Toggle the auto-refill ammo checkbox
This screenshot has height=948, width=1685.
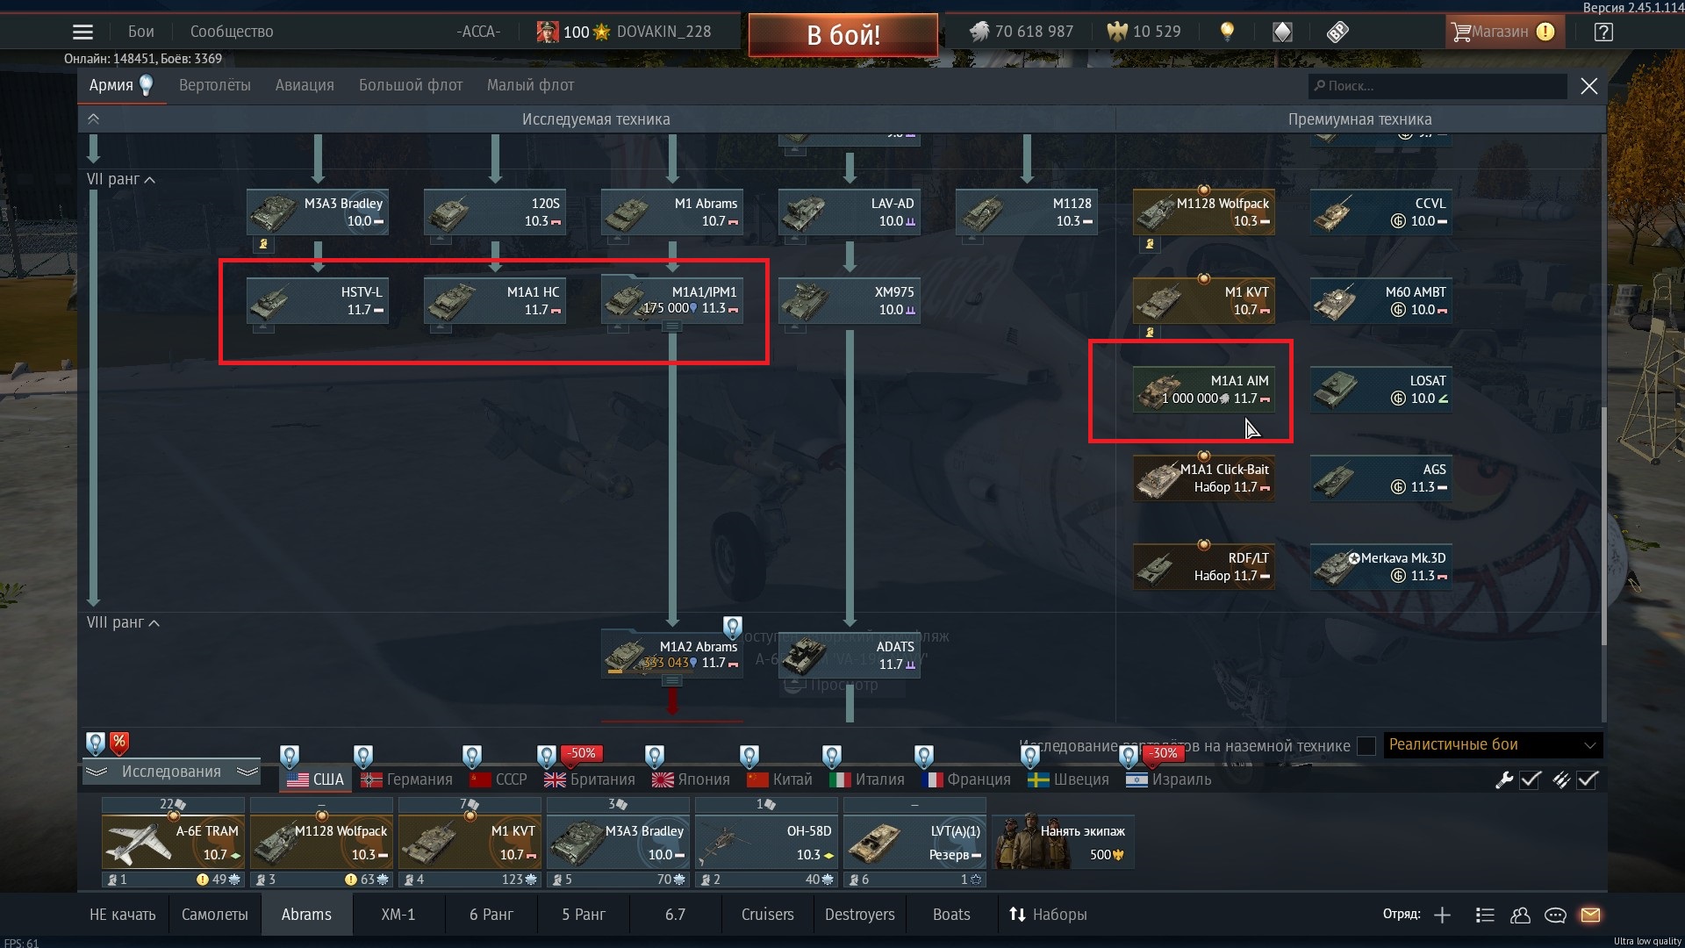[x=1588, y=779]
